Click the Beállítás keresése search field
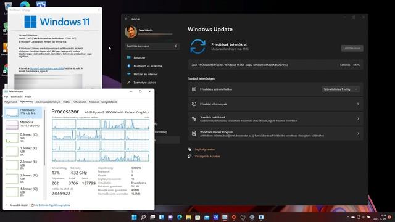 click(x=152, y=46)
